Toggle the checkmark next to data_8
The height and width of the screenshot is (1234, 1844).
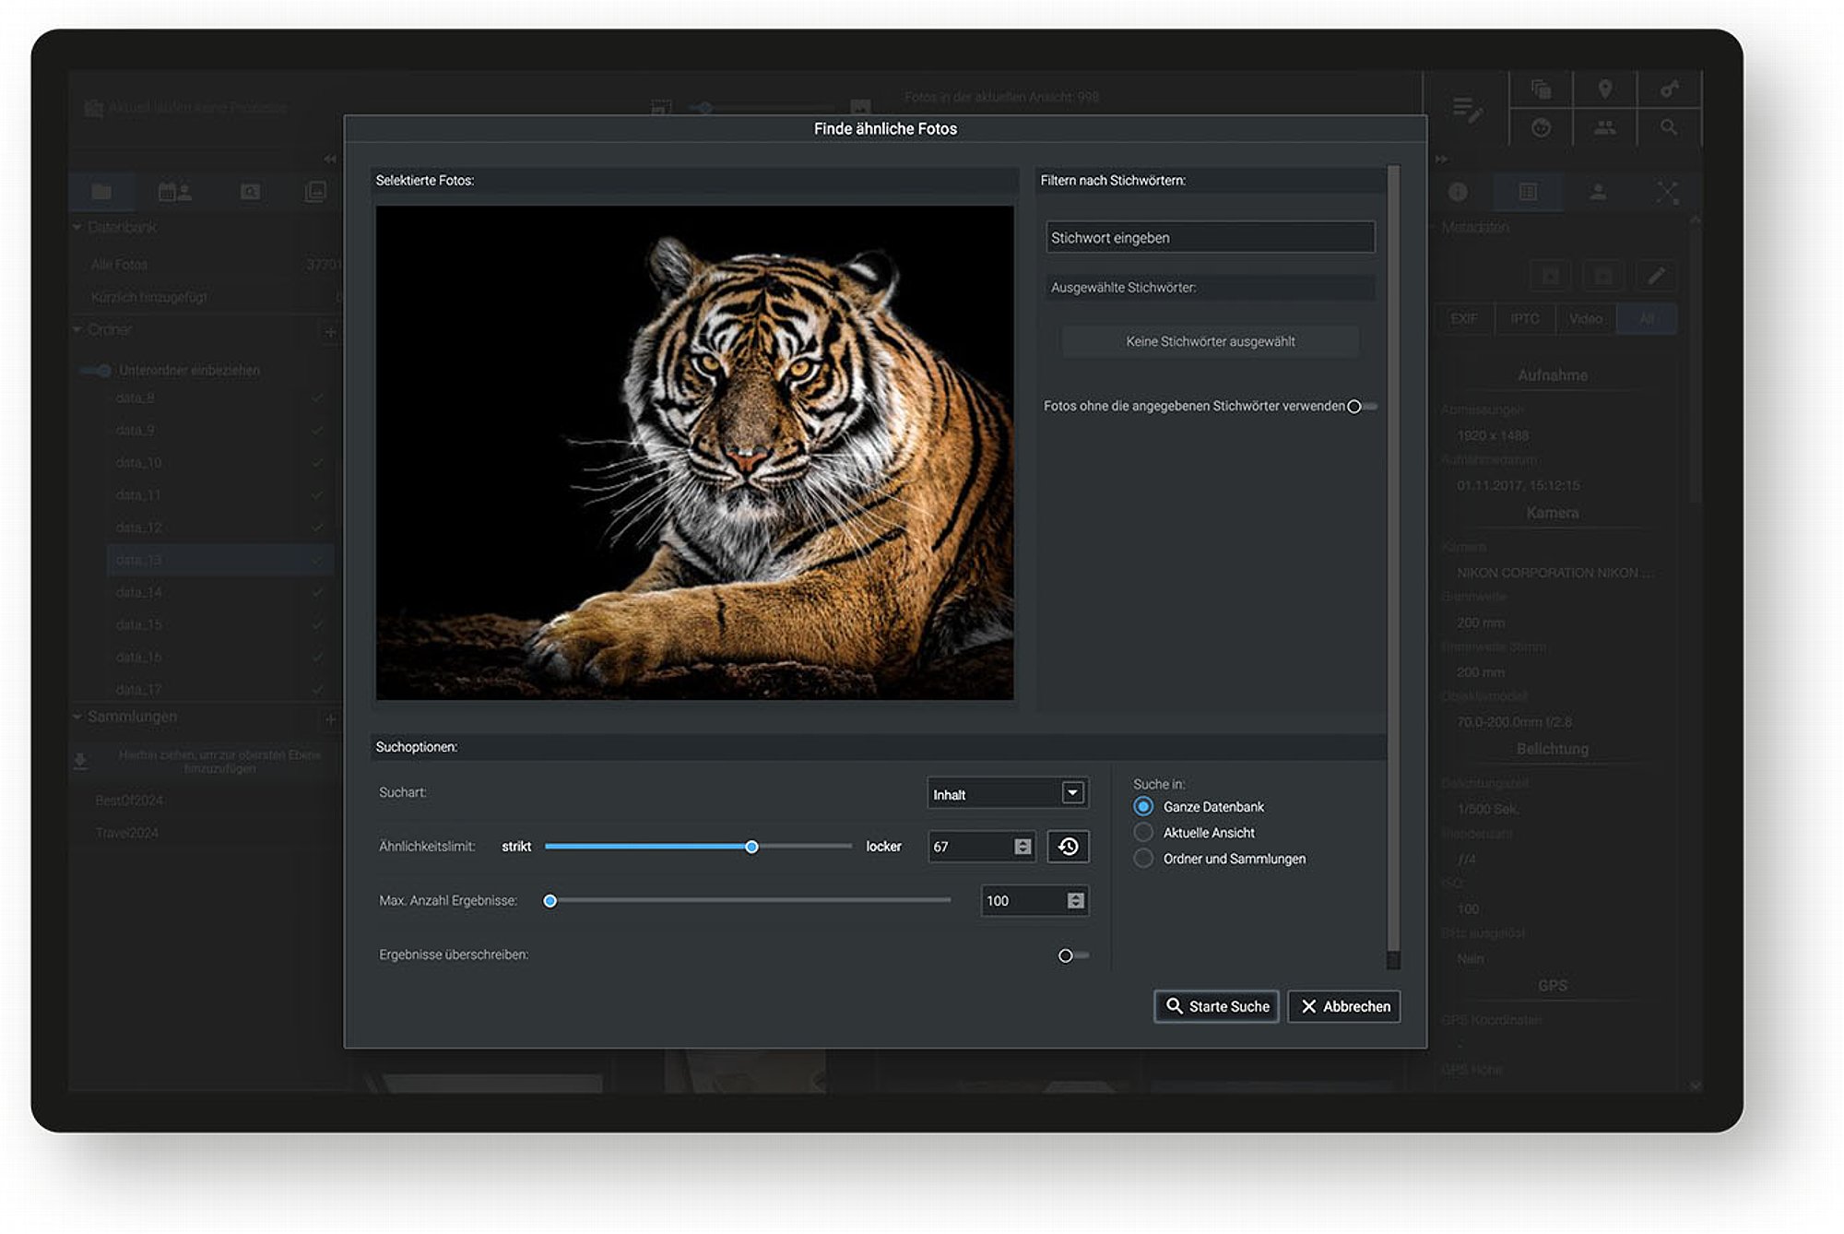317,398
